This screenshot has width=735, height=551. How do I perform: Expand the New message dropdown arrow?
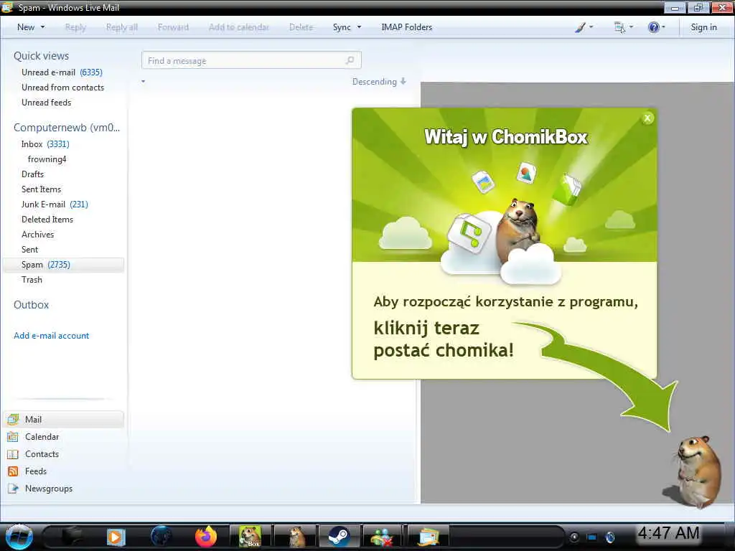42,27
